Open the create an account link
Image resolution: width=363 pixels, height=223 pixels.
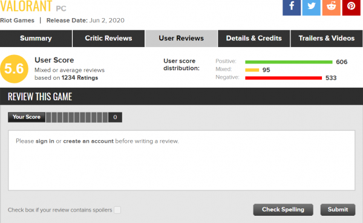coord(88,141)
